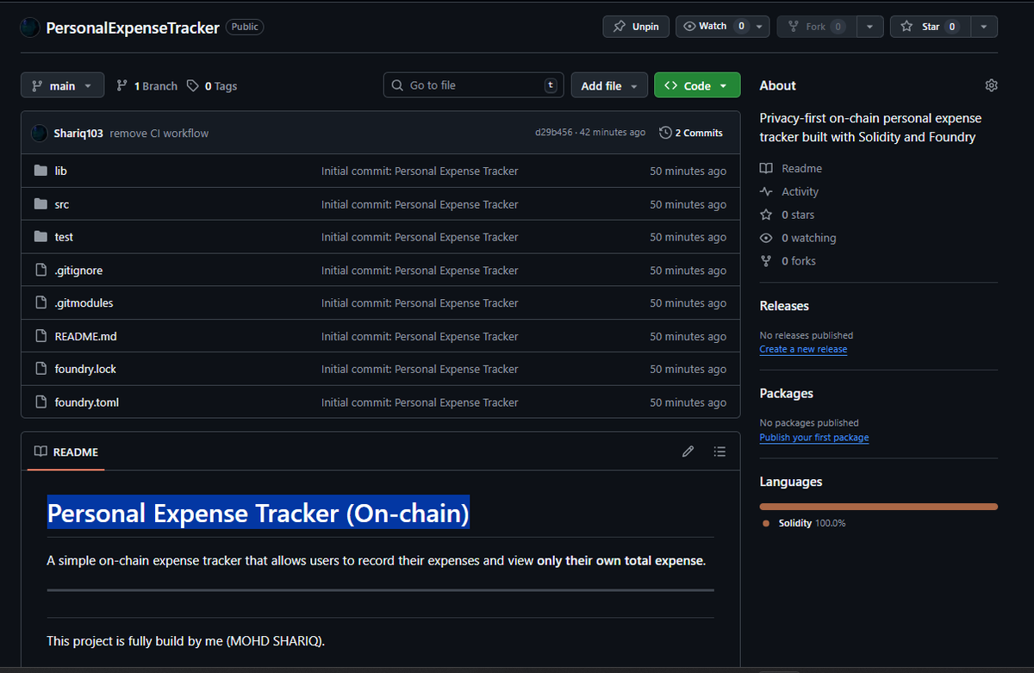The height and width of the screenshot is (673, 1034).
Task: Click 50 minutes ago on src row
Action: click(x=688, y=204)
